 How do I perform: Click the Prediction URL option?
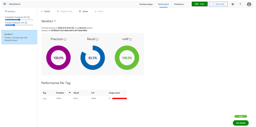pos(65,11)
